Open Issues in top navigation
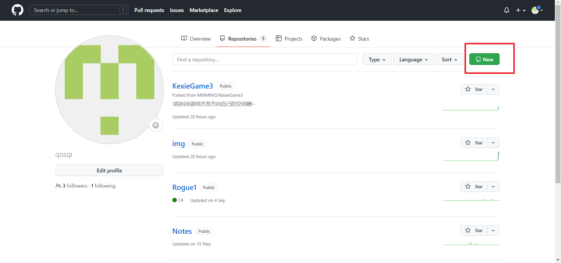 (x=177, y=10)
